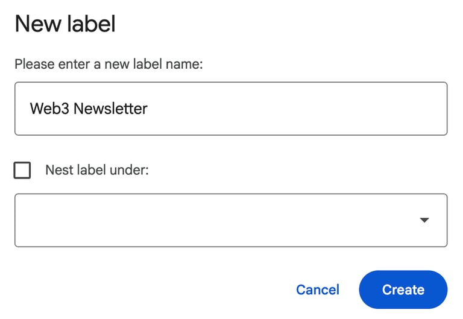The image size is (463, 319).
Task: Open the parent label dropdown
Action: [231, 220]
